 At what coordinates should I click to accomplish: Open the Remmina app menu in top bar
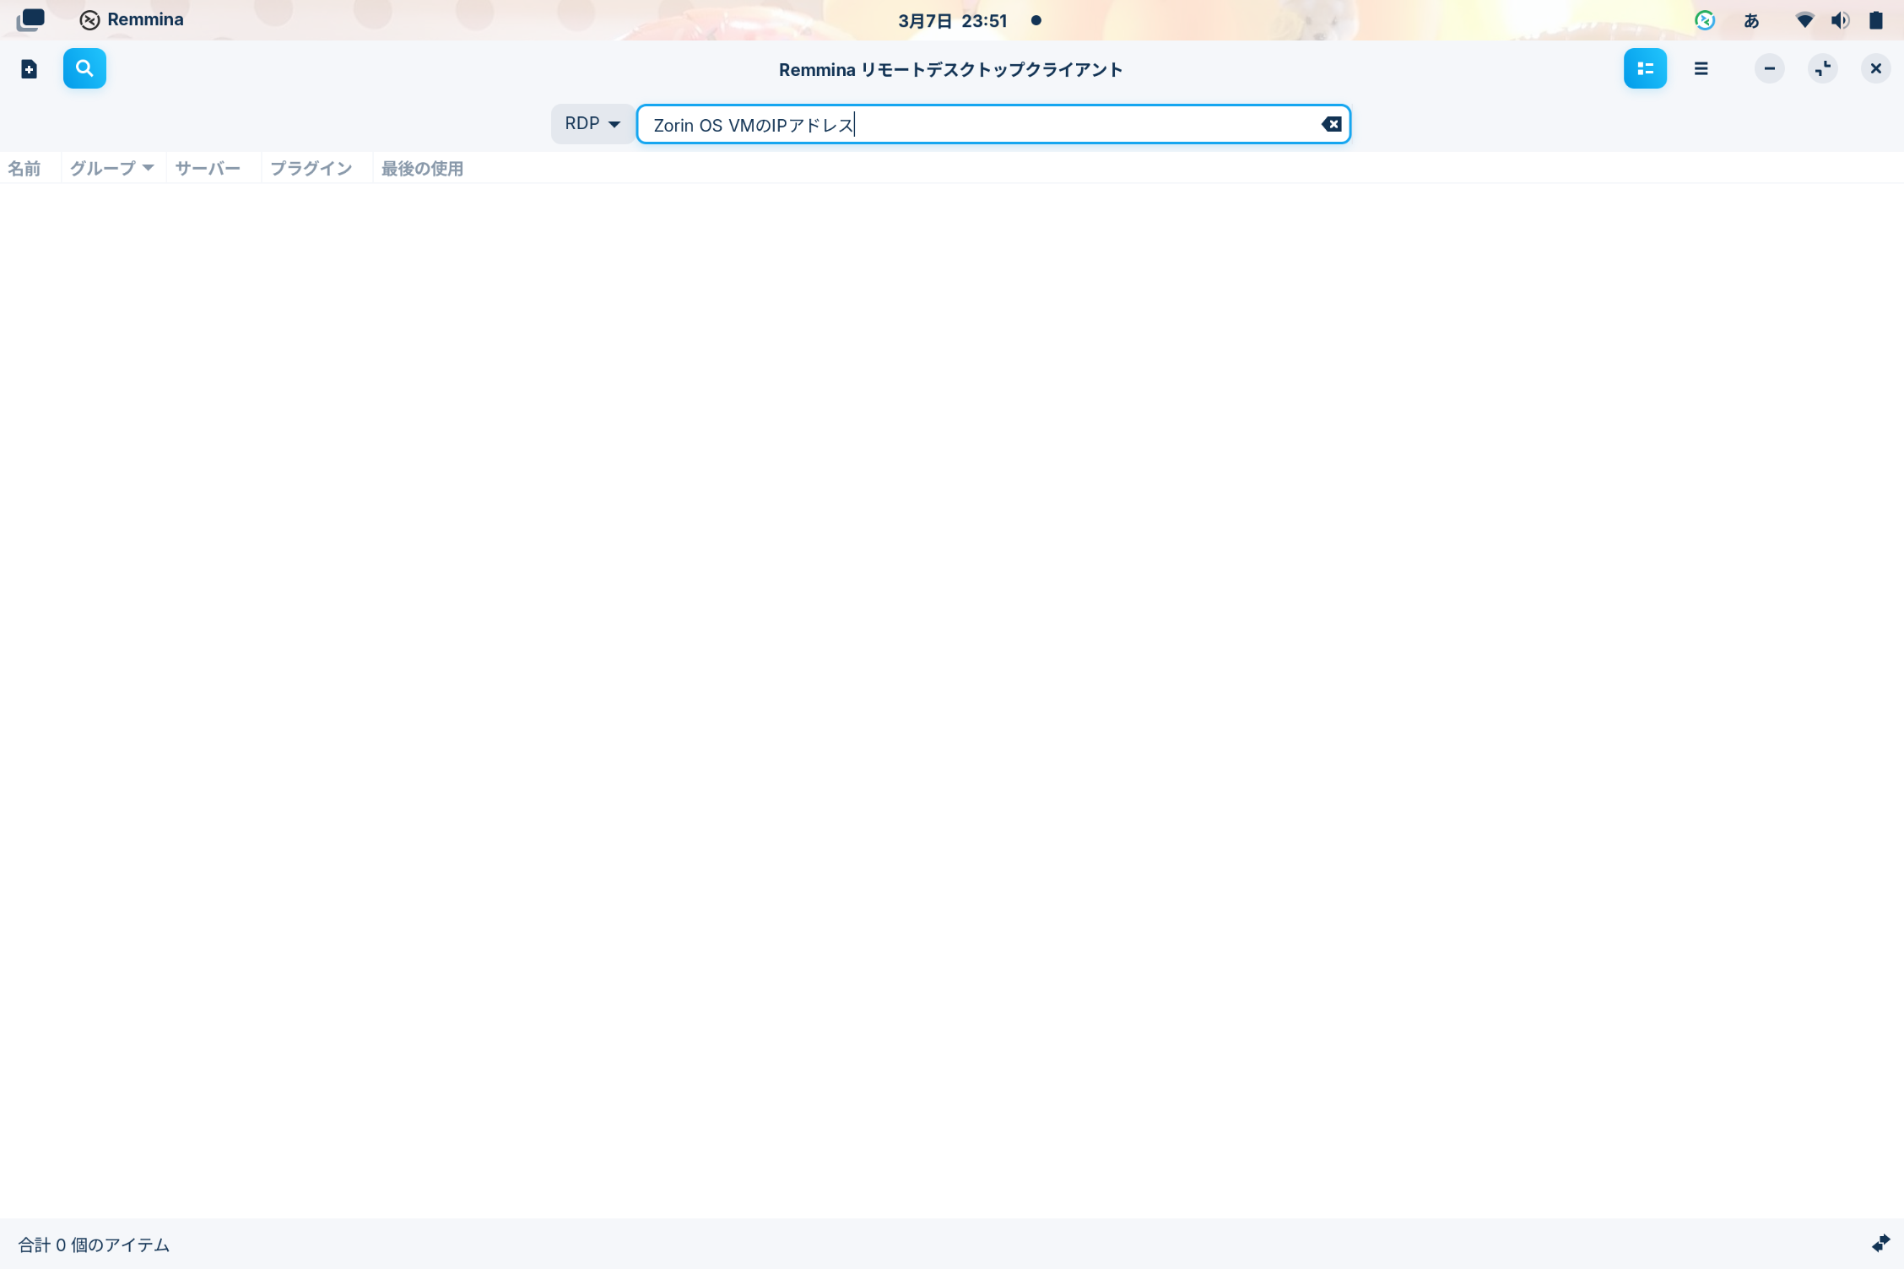(x=132, y=19)
